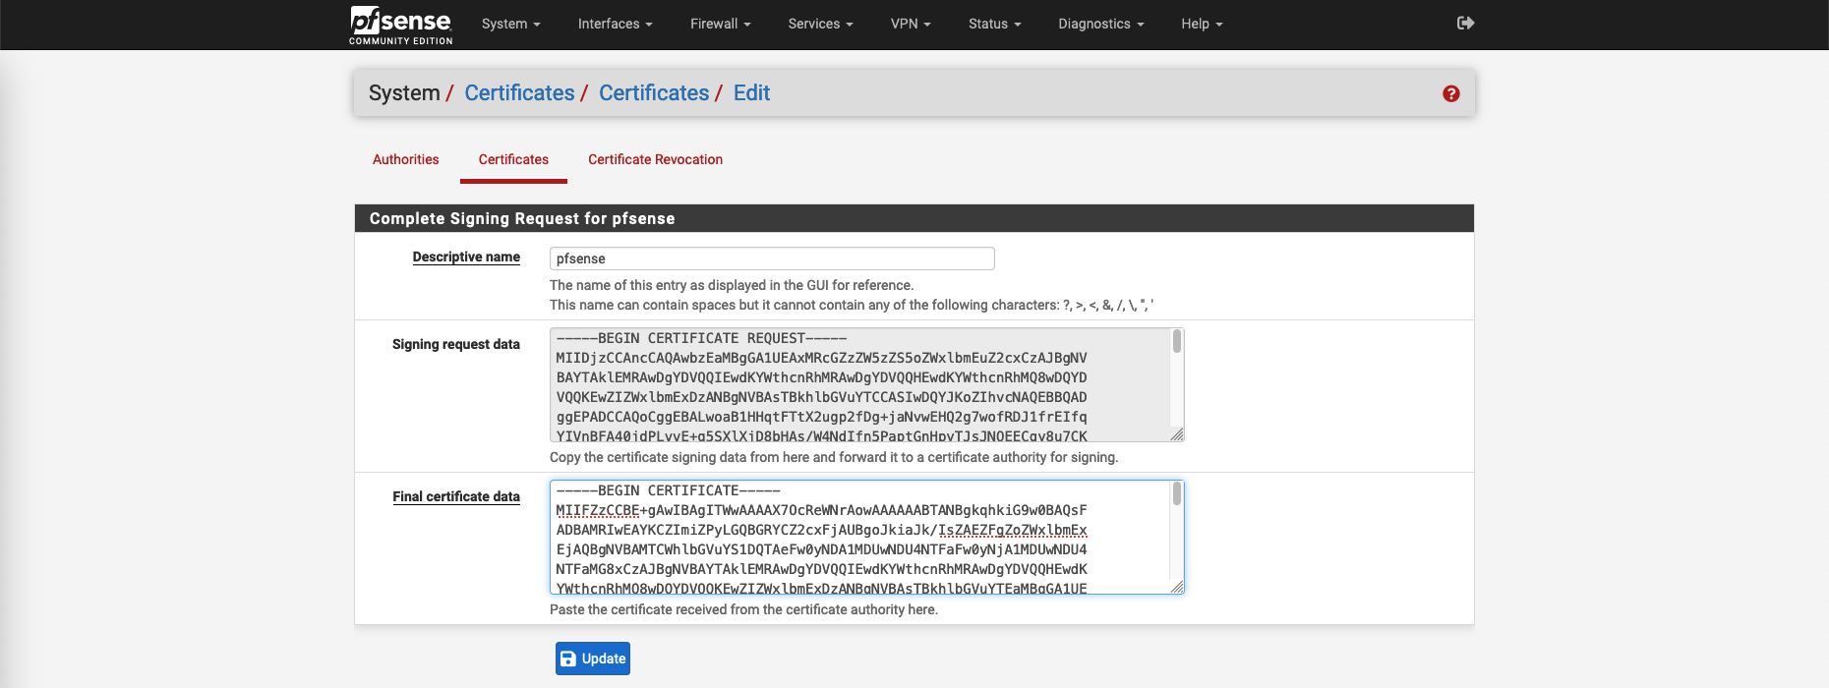Select the active Certificates tab
Viewport: 1829px width, 688px height.
pos(513,159)
